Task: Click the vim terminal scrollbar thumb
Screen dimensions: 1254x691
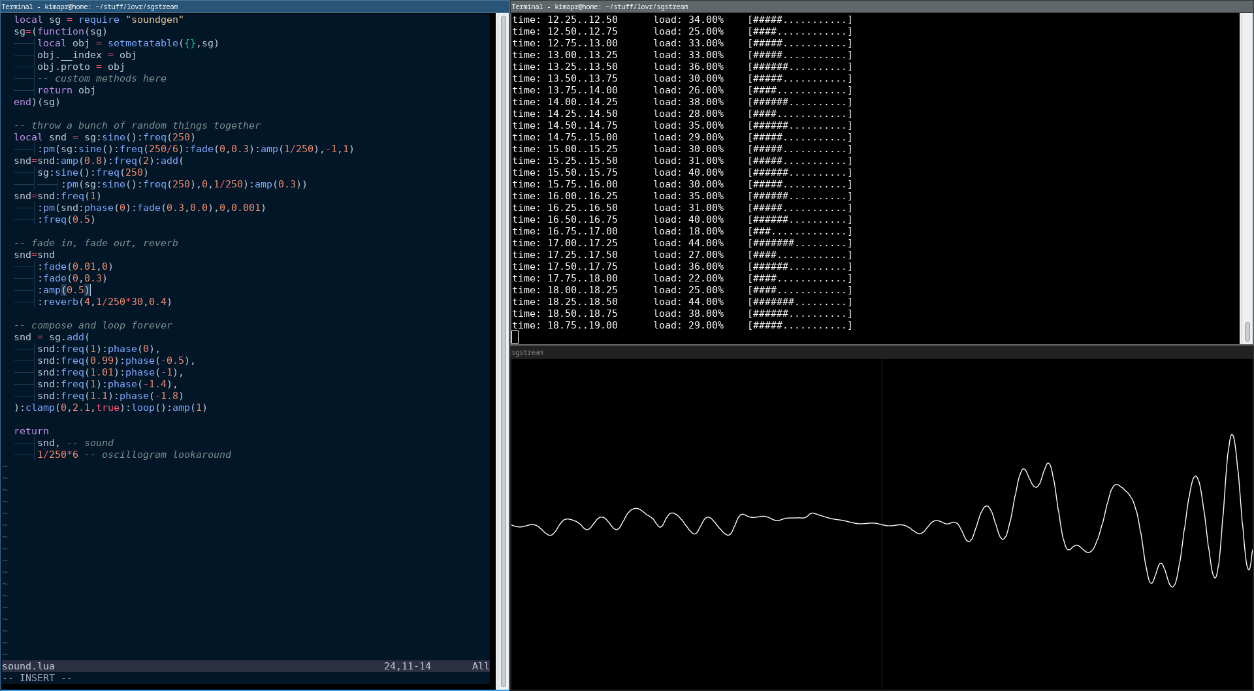Action: 504,351
